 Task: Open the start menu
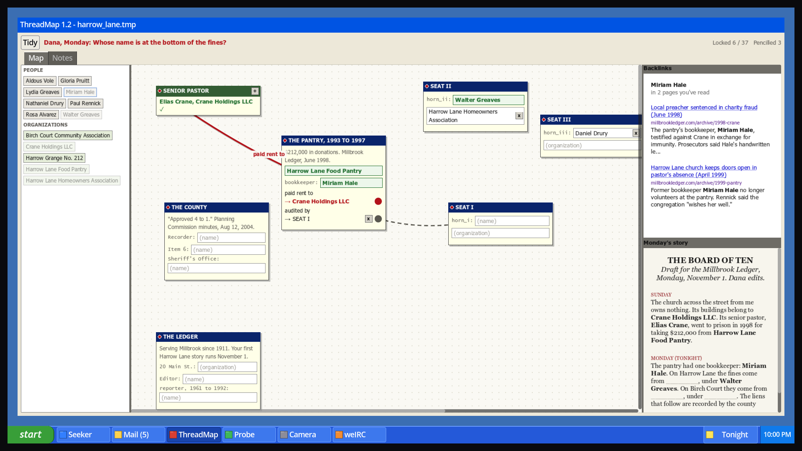[x=31, y=435]
